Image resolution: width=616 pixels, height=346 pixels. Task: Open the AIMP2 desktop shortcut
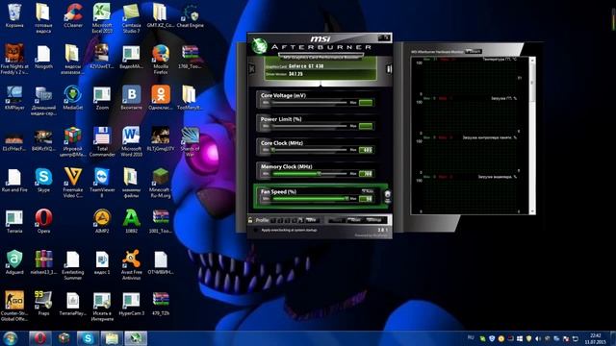(x=102, y=222)
